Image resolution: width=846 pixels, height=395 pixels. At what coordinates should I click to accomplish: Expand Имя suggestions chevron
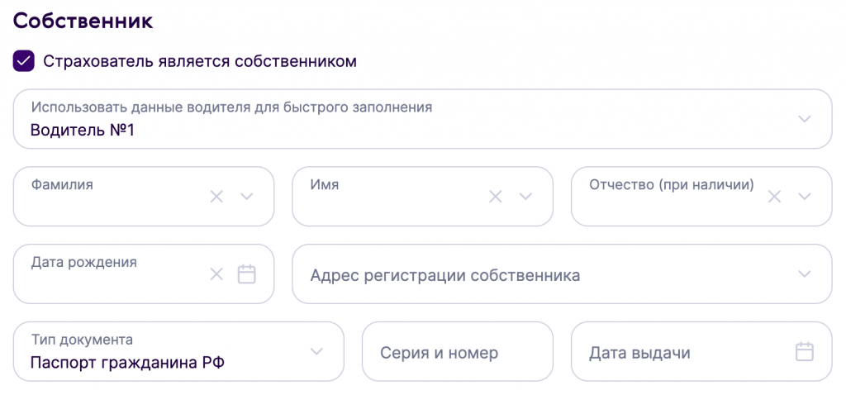pyautogui.click(x=525, y=197)
